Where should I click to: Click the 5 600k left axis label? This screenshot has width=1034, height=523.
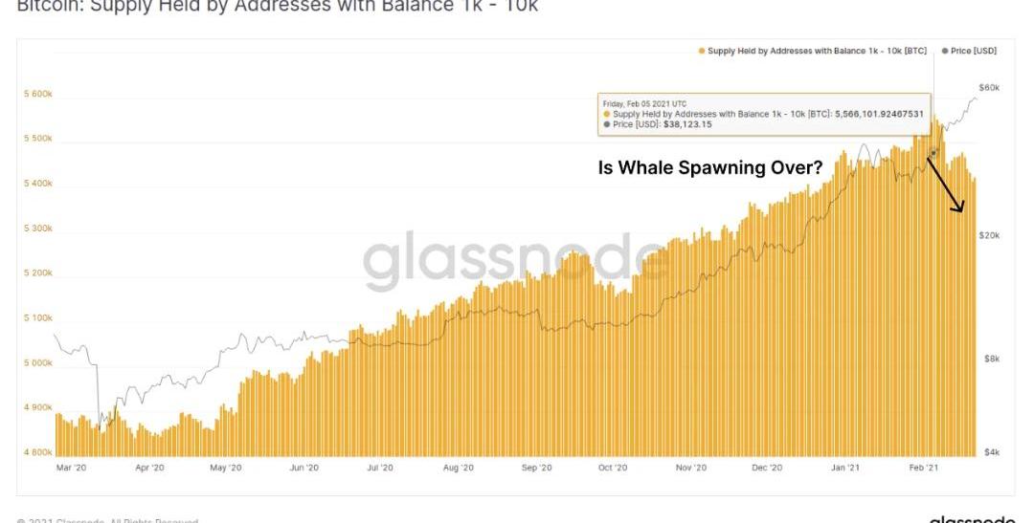coord(36,94)
